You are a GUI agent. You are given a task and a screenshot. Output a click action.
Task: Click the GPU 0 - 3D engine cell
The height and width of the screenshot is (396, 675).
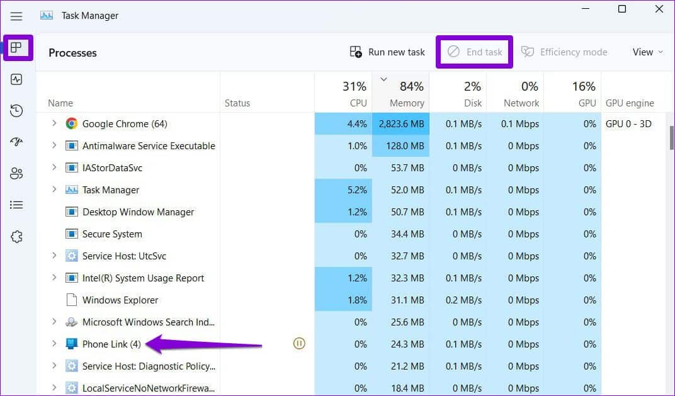point(628,124)
